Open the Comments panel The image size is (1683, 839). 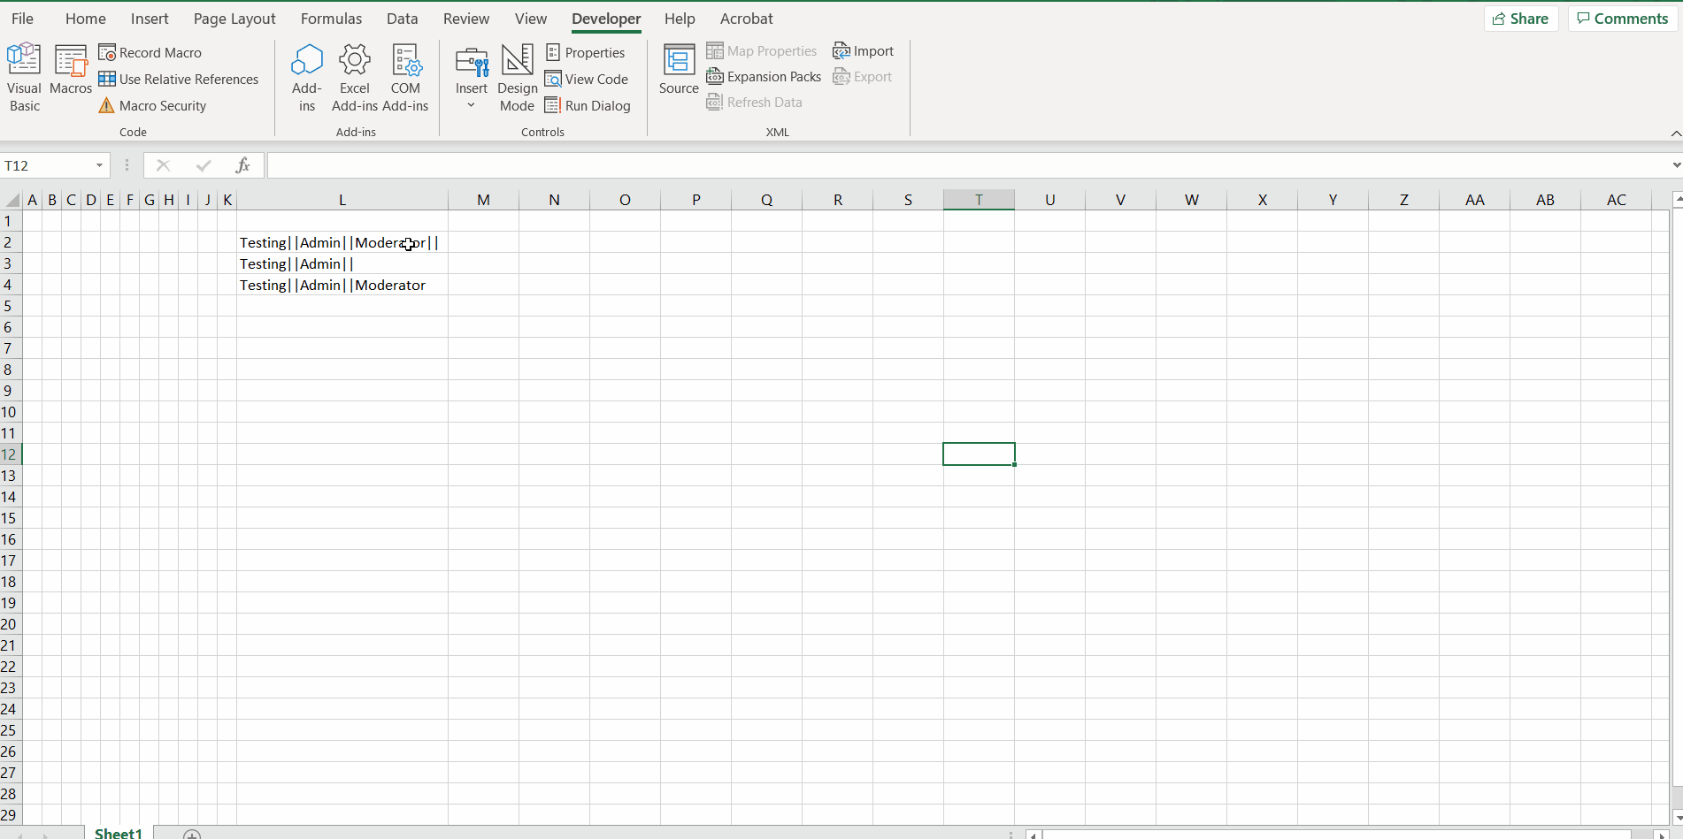click(1622, 18)
